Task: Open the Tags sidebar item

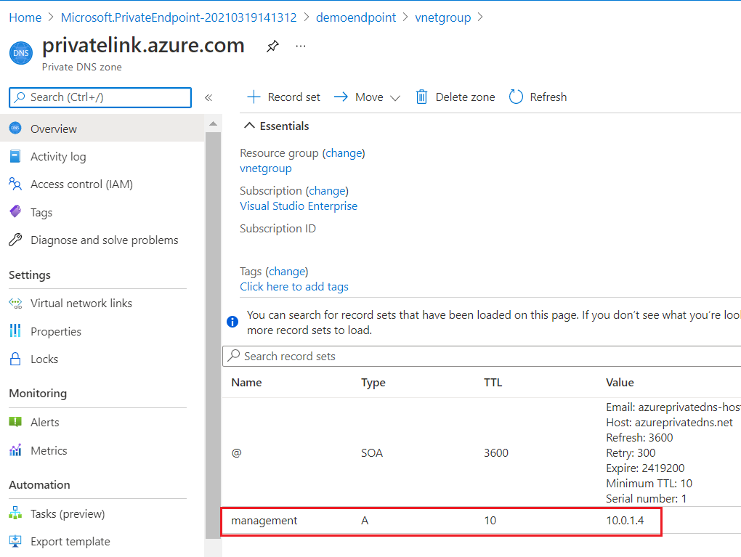Action: point(41,213)
